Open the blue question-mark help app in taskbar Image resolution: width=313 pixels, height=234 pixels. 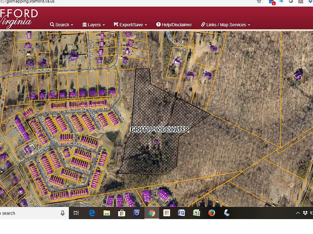[x=137, y=213]
